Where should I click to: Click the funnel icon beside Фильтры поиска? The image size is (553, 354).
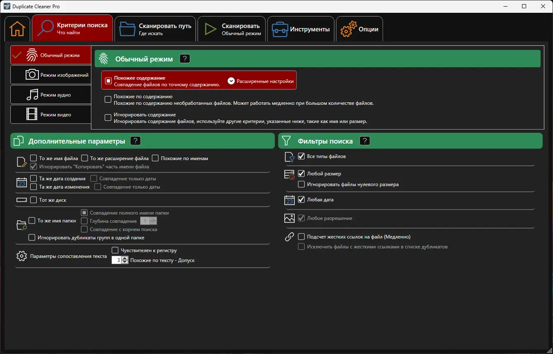(x=286, y=141)
